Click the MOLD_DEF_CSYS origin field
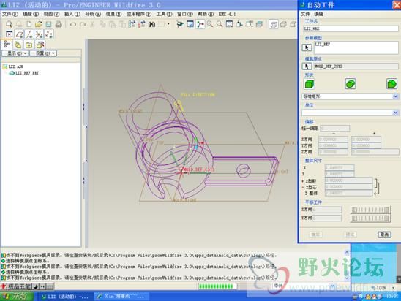Screen dimensions: 401x301 pos(356,66)
